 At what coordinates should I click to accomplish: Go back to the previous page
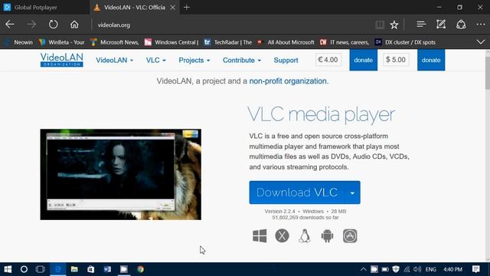point(10,25)
